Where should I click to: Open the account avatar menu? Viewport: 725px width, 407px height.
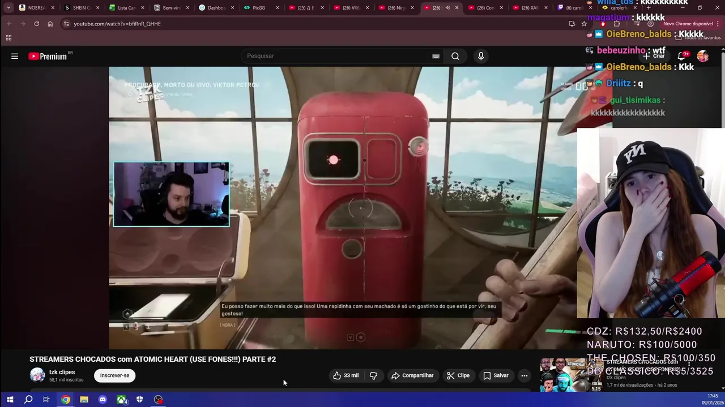[703, 56]
